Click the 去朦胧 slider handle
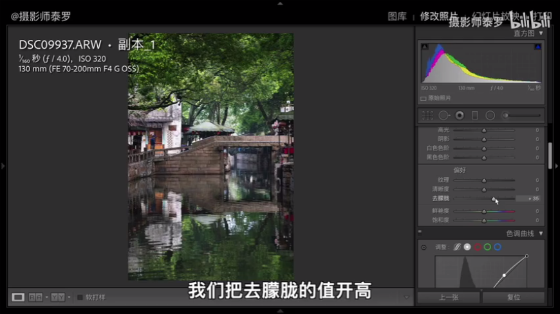560x314 pixels. 494,199
